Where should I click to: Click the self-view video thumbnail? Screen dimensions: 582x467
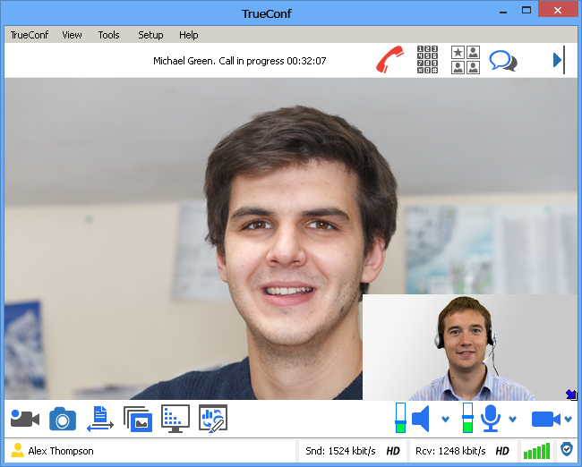[470, 347]
